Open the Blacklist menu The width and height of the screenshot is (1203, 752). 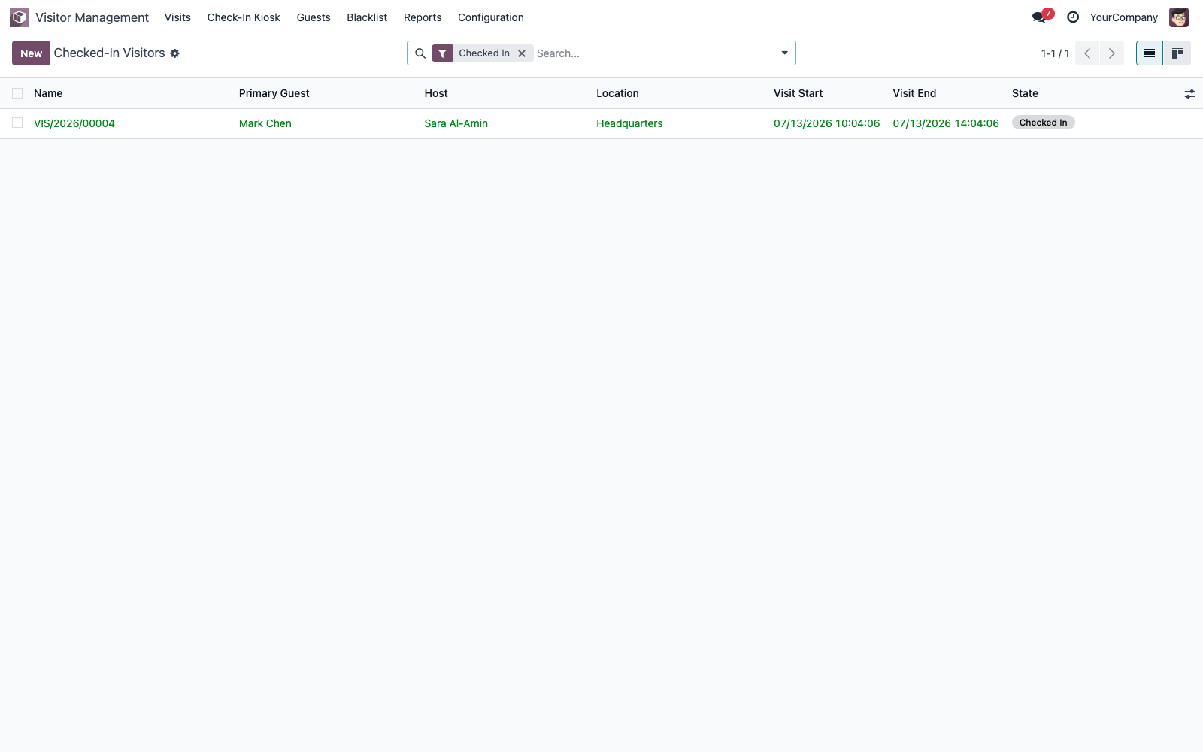pyautogui.click(x=367, y=17)
